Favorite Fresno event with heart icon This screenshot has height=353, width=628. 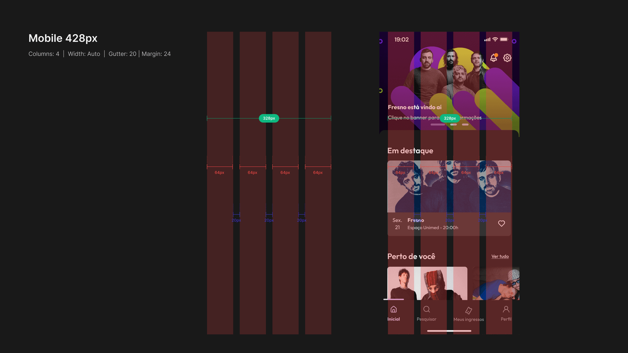pyautogui.click(x=501, y=224)
